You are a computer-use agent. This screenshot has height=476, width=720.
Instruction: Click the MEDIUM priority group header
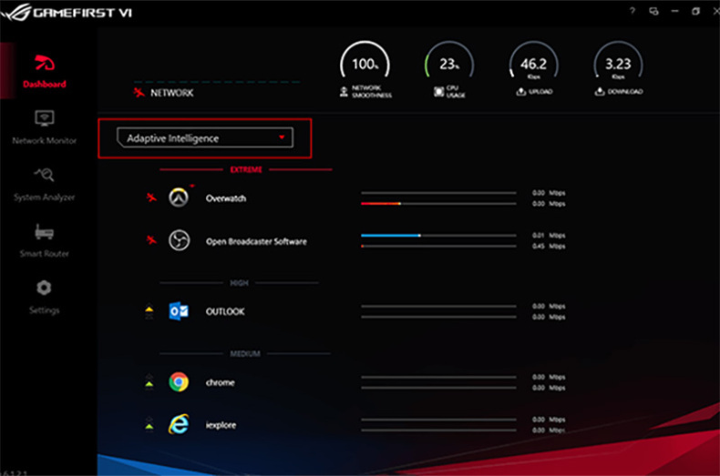point(245,353)
